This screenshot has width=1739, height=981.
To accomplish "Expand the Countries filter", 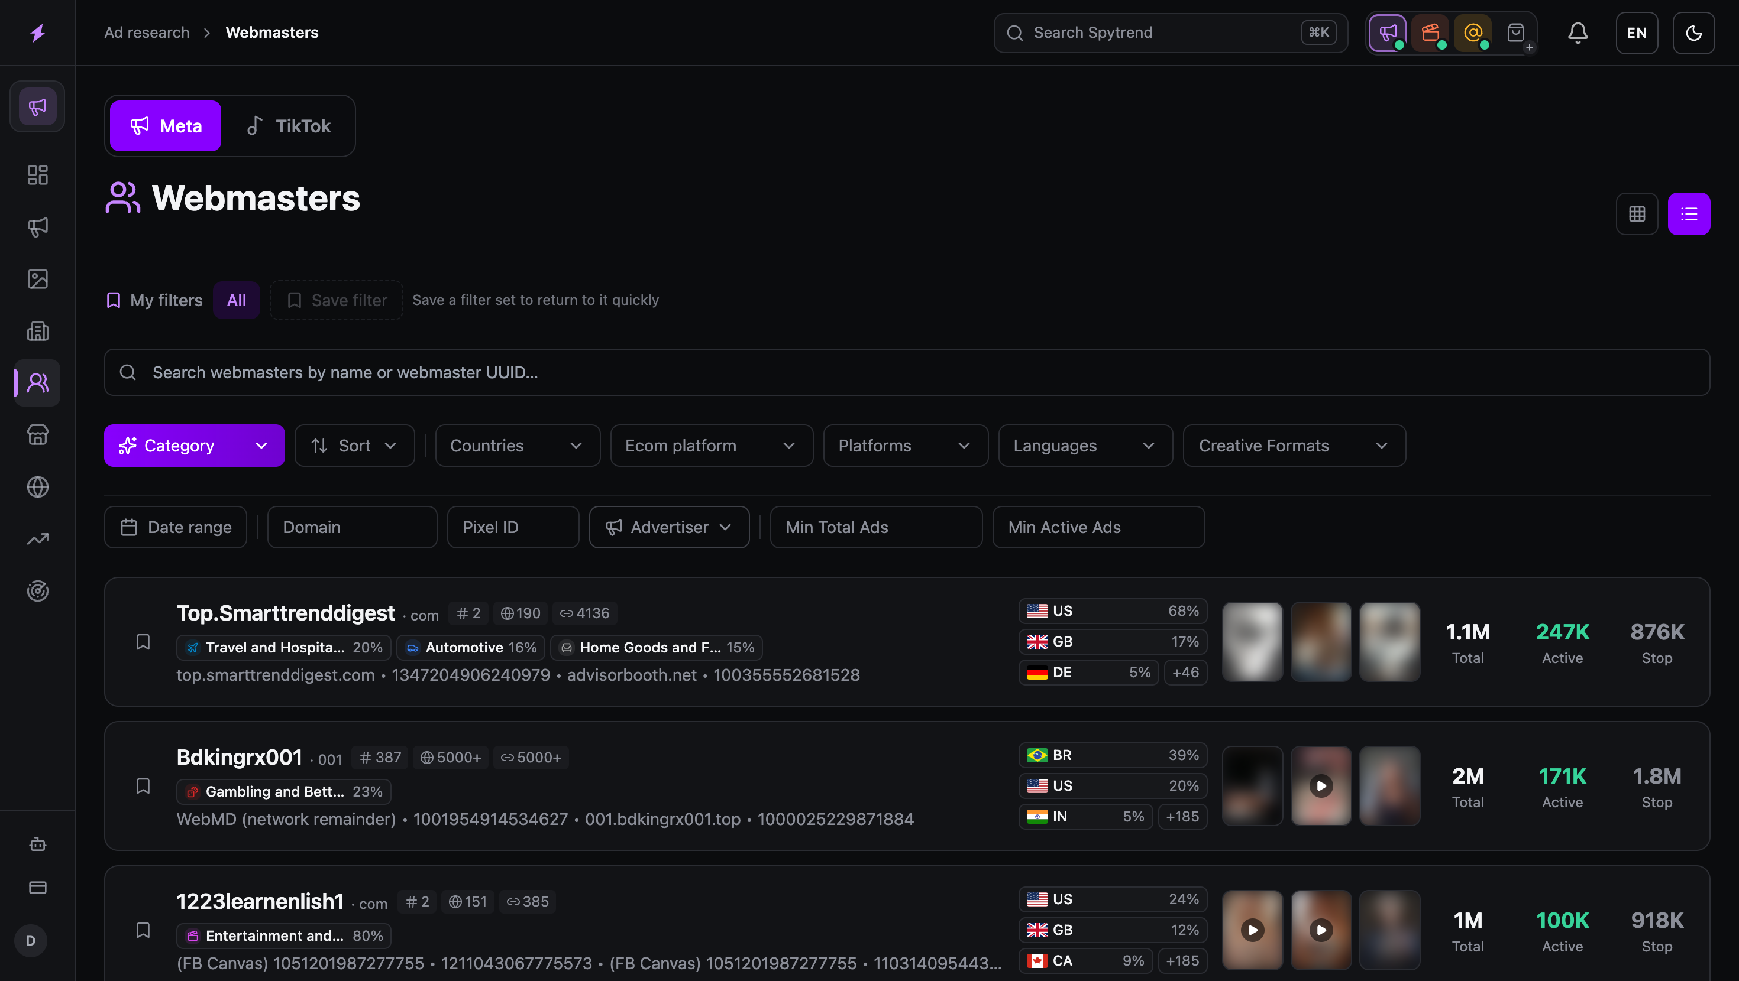I will tap(518, 446).
